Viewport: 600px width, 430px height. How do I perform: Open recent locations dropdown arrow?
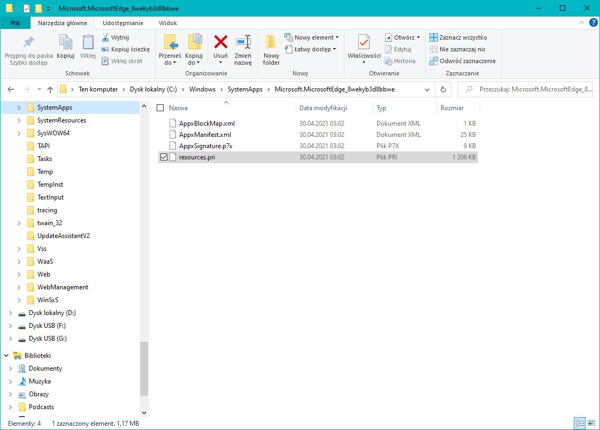click(39, 89)
